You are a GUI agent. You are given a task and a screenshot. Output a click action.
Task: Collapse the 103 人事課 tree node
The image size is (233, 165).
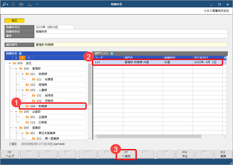point(23,90)
